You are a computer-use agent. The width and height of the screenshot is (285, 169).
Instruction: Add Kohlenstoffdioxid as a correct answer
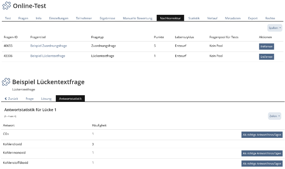coord(262,163)
